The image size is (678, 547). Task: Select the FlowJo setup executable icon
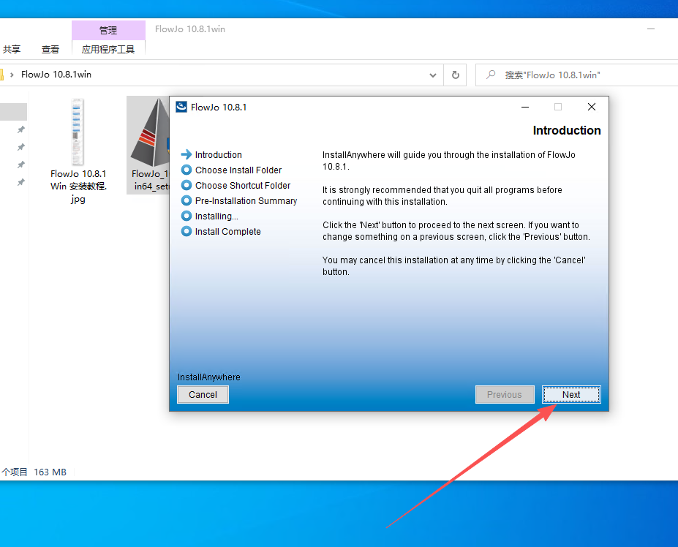point(148,132)
